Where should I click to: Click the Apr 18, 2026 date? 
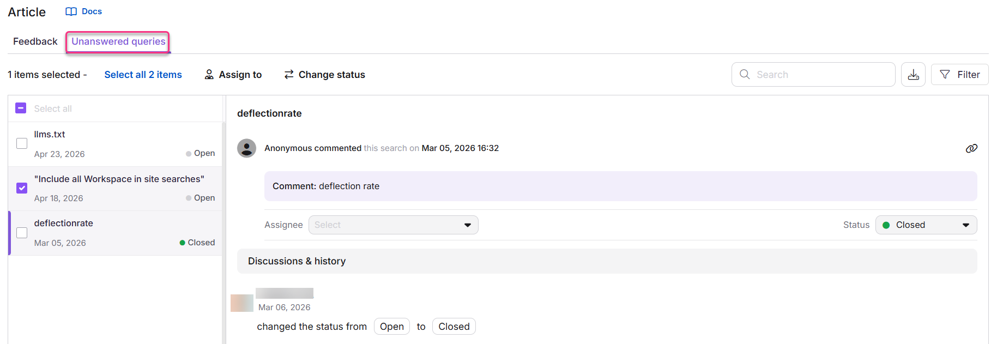(59, 198)
